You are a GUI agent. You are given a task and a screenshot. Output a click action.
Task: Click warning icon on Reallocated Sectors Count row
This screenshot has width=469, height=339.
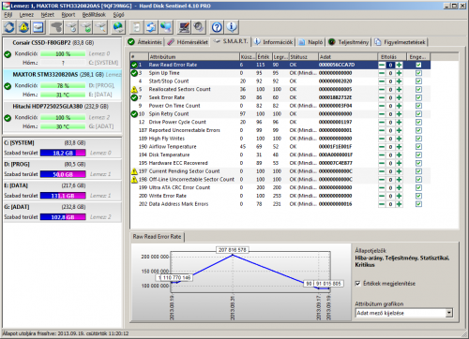(x=134, y=90)
